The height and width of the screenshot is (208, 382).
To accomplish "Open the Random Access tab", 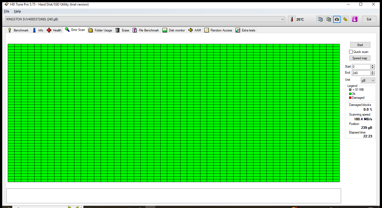I will coord(218,30).
